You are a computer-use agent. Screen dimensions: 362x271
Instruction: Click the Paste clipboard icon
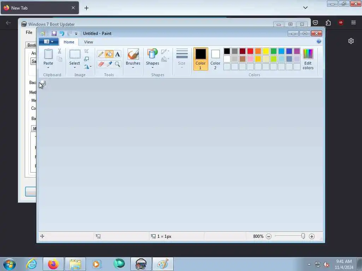click(48, 54)
